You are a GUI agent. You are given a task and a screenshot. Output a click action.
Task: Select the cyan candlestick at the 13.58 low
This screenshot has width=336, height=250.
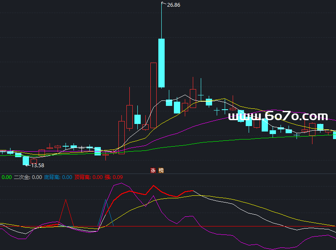pyautogui.click(x=26, y=160)
